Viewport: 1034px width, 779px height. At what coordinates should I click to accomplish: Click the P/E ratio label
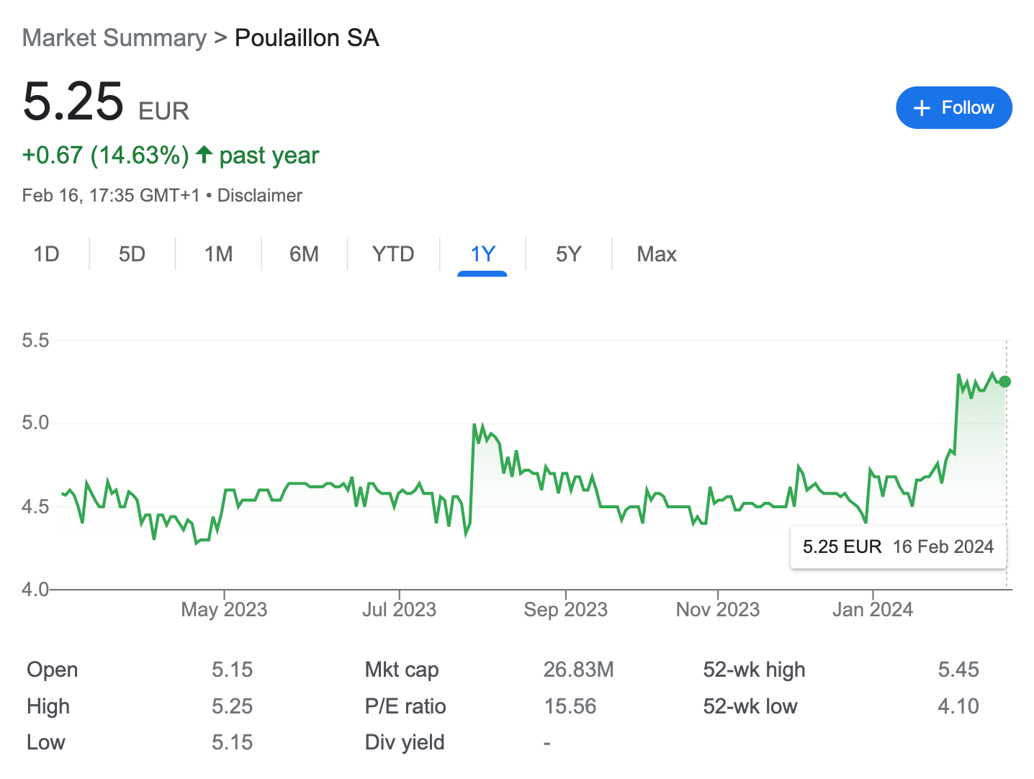coord(405,706)
